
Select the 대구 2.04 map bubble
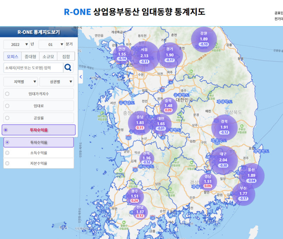223,160
